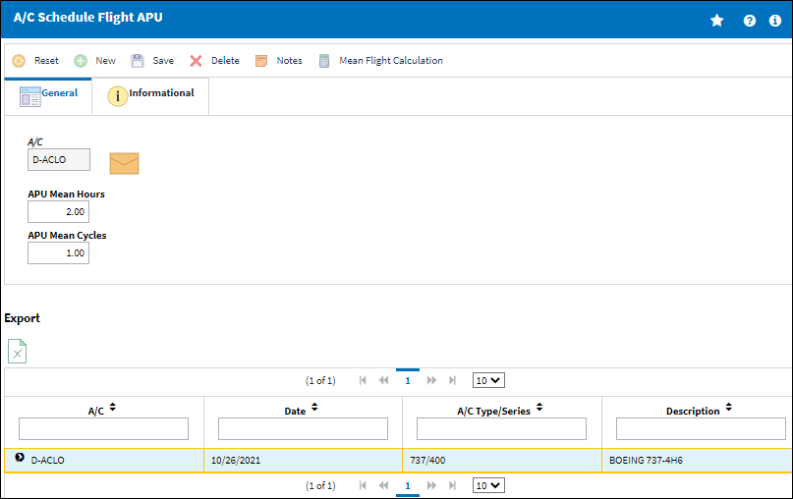The height and width of the screenshot is (499, 793).
Task: Go to next page in top paginator
Action: tap(431, 381)
